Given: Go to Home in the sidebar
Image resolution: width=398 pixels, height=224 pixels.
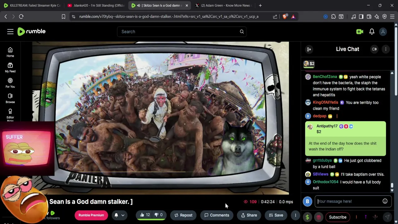Looking at the screenshot, I should pos(10,52).
